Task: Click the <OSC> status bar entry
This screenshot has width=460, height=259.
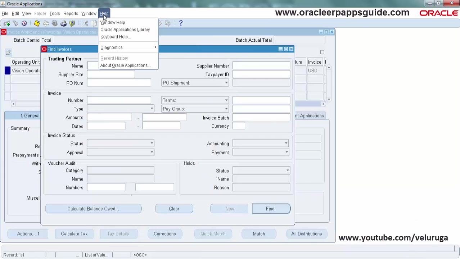Action: (x=140, y=255)
